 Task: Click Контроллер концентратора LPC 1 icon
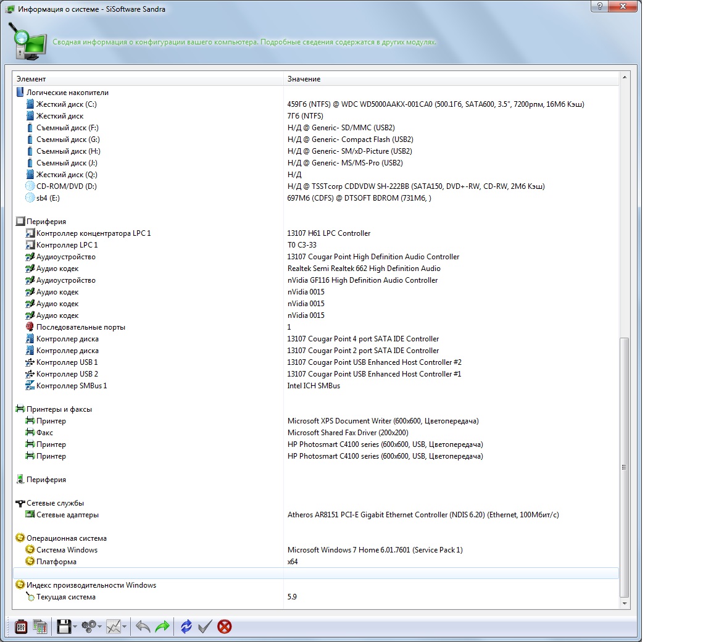point(30,233)
